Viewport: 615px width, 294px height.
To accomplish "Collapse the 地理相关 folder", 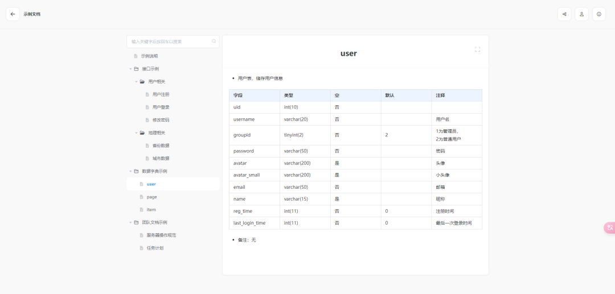I will click(x=136, y=133).
